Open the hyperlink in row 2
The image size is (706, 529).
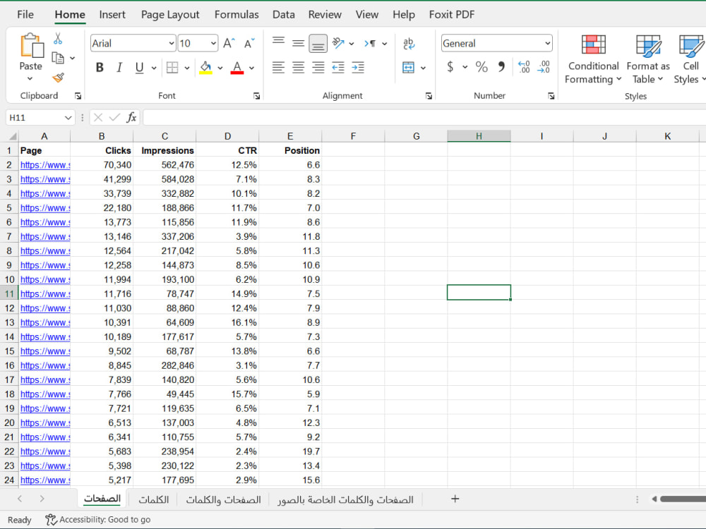click(x=45, y=165)
